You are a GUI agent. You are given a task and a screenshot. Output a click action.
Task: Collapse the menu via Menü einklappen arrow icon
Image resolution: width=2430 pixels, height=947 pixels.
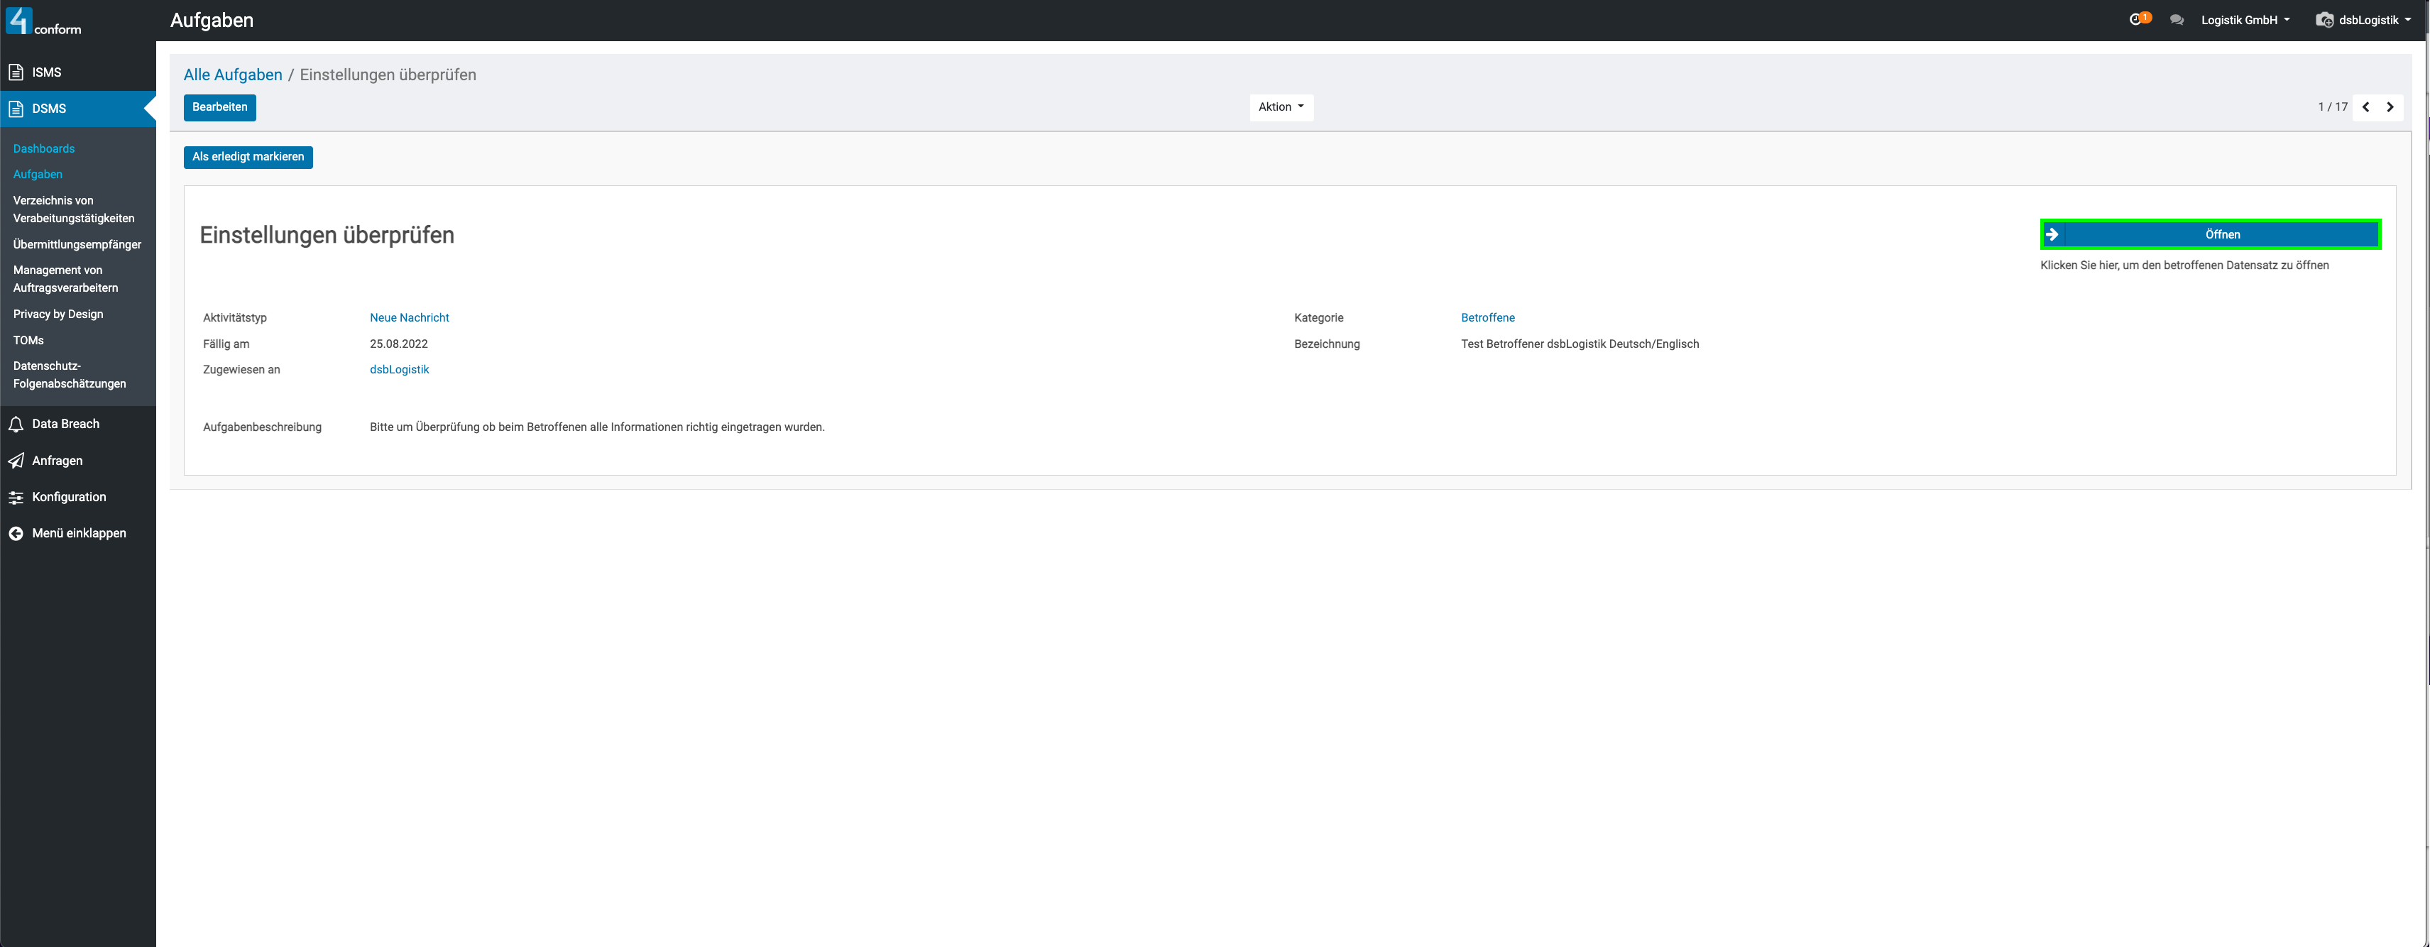pos(16,534)
